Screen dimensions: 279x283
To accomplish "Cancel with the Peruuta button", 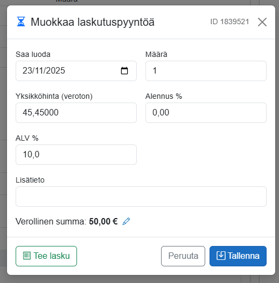I will 183,256.
